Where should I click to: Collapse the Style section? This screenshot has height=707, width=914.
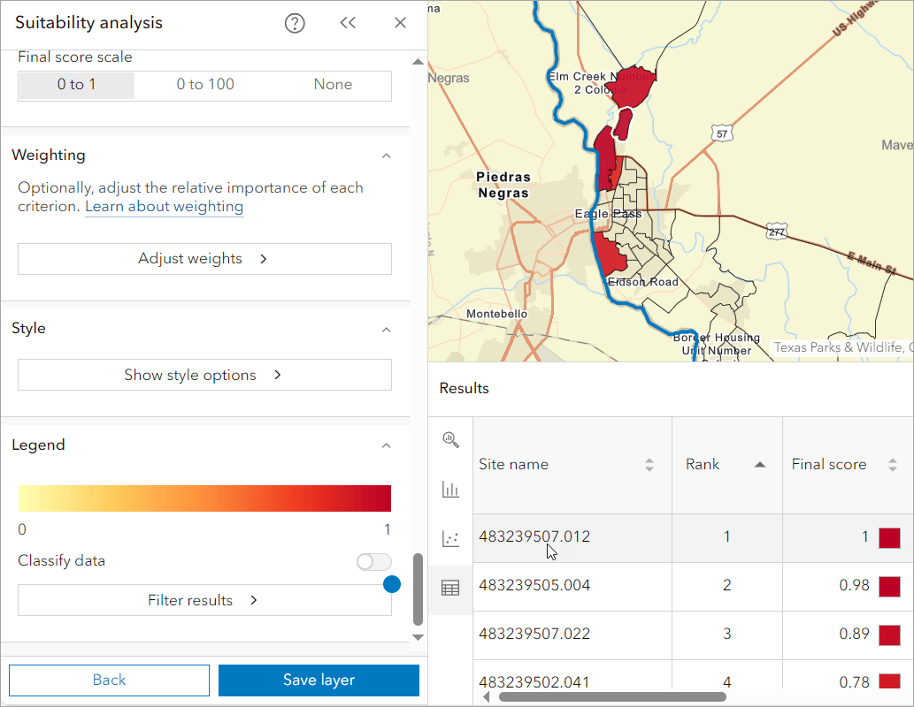pyautogui.click(x=386, y=329)
